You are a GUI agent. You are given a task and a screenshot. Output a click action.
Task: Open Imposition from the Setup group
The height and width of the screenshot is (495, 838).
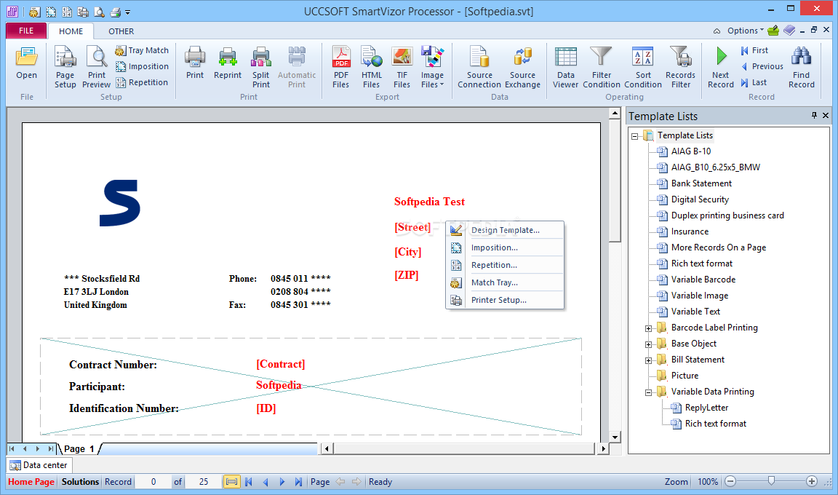tap(142, 66)
